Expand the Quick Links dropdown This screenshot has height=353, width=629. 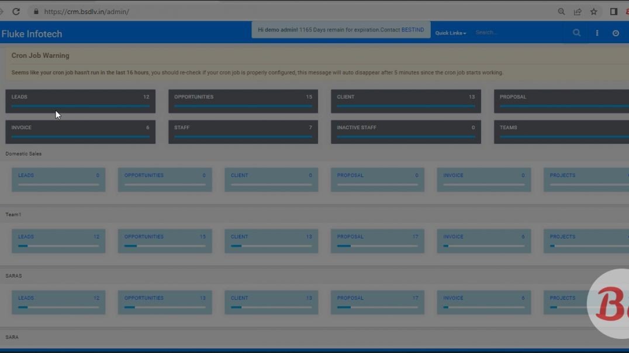pyautogui.click(x=450, y=33)
